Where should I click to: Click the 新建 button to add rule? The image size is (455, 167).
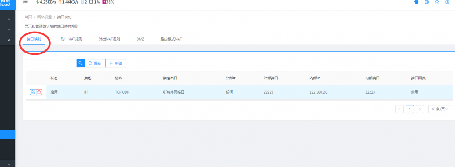(116, 63)
